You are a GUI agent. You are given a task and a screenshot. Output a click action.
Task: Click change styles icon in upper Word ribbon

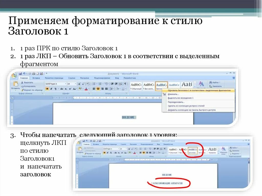(201, 85)
